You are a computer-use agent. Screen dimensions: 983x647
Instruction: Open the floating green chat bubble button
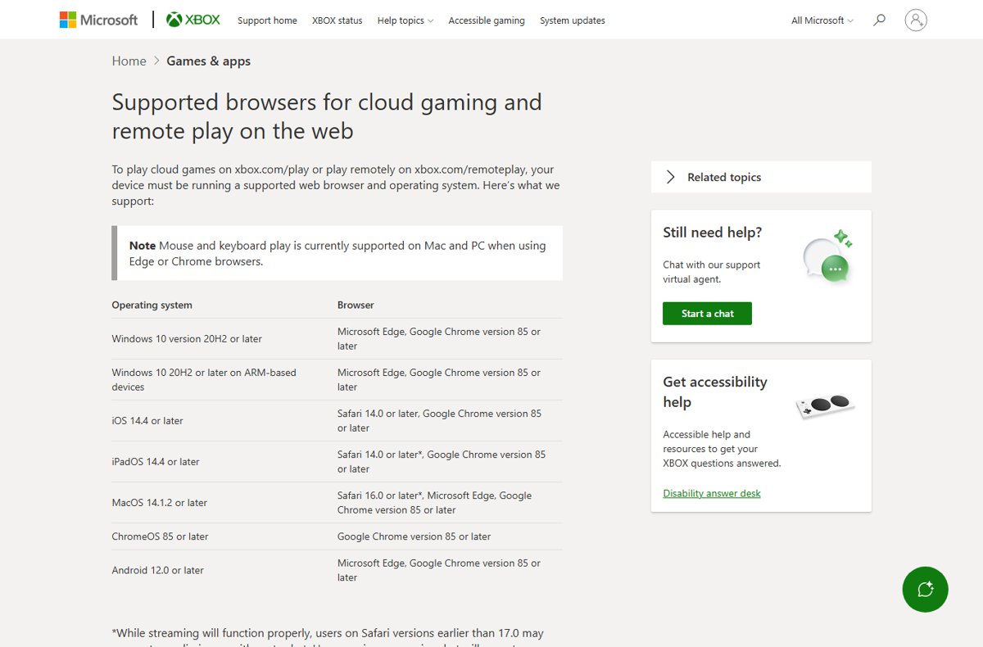pyautogui.click(x=925, y=589)
